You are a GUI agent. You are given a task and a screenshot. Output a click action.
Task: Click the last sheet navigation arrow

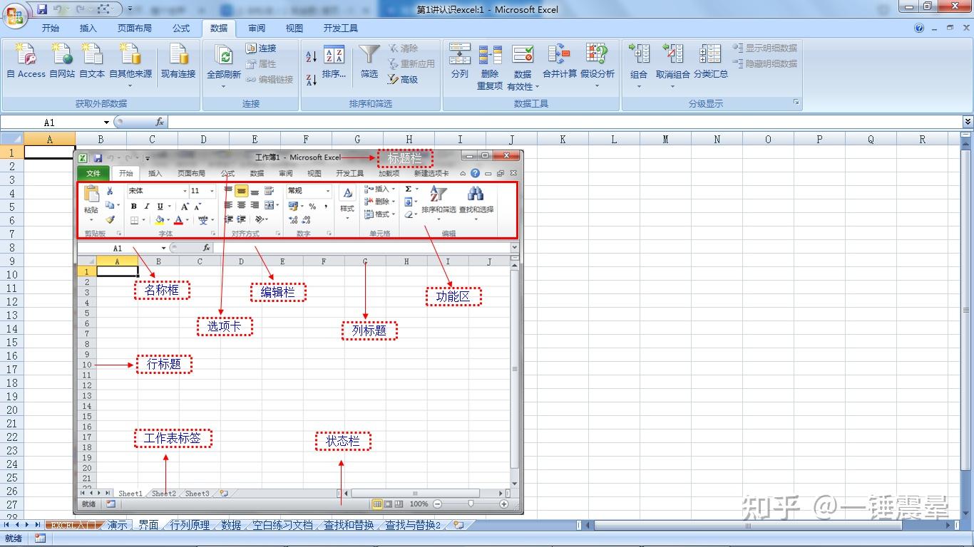pos(36,525)
